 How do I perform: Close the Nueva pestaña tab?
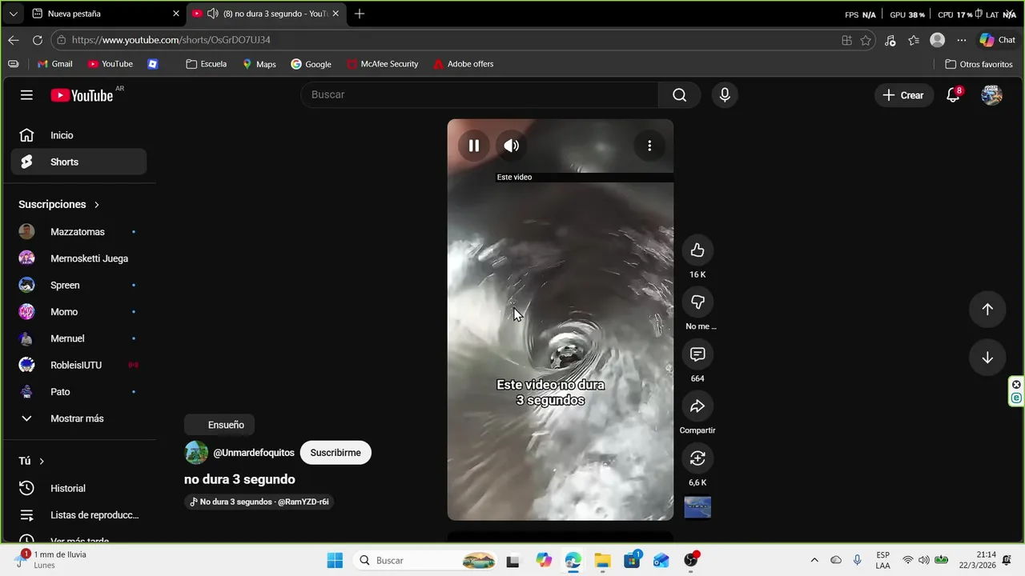click(176, 14)
